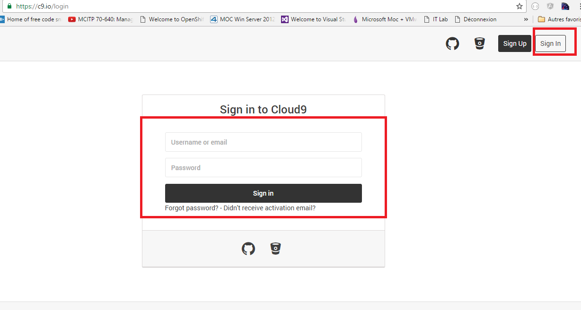Viewport: 581px width, 310px height.
Task: Follow the 'Forgot password?' link
Action: pos(192,208)
